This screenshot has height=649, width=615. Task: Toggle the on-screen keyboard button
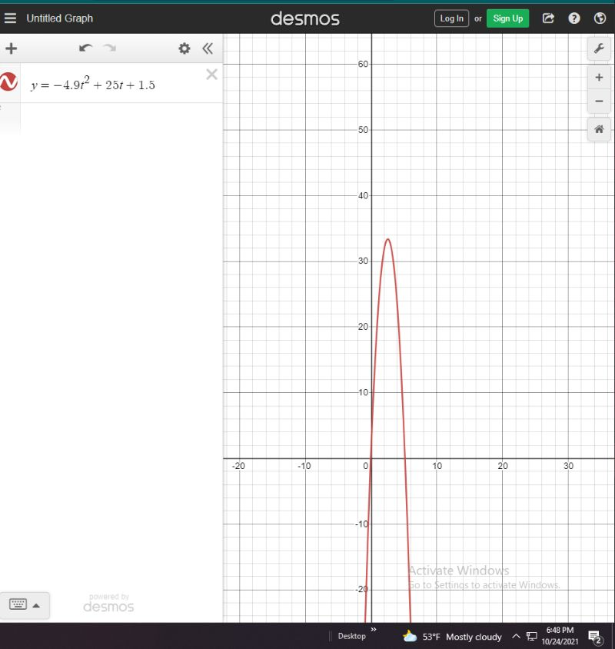(x=25, y=605)
